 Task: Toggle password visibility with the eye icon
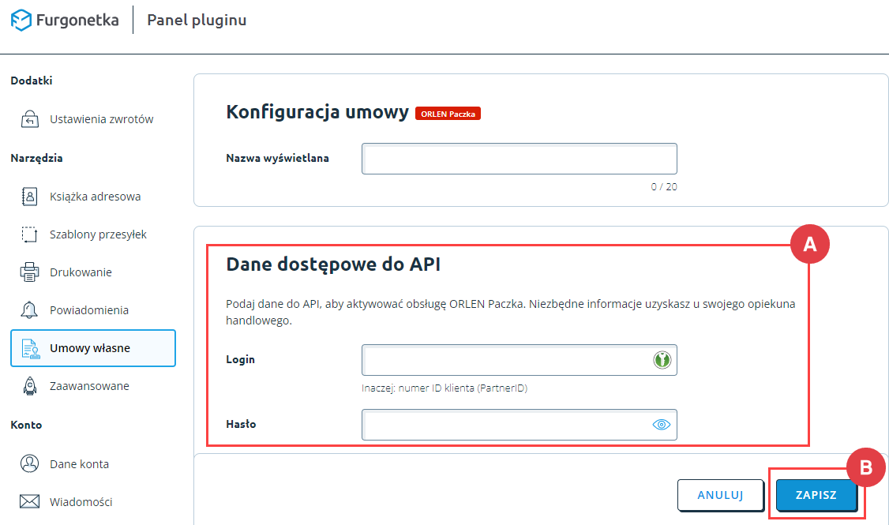(x=661, y=425)
